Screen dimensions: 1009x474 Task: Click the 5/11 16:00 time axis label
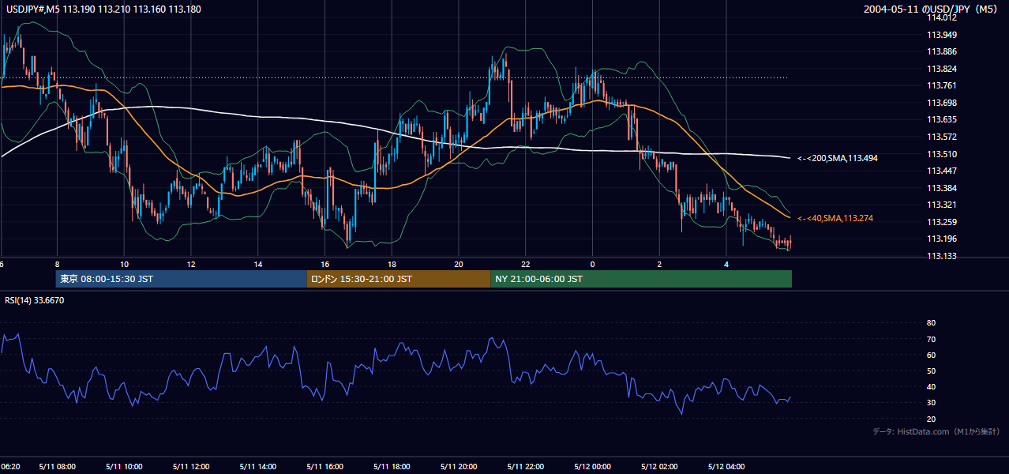(x=324, y=466)
